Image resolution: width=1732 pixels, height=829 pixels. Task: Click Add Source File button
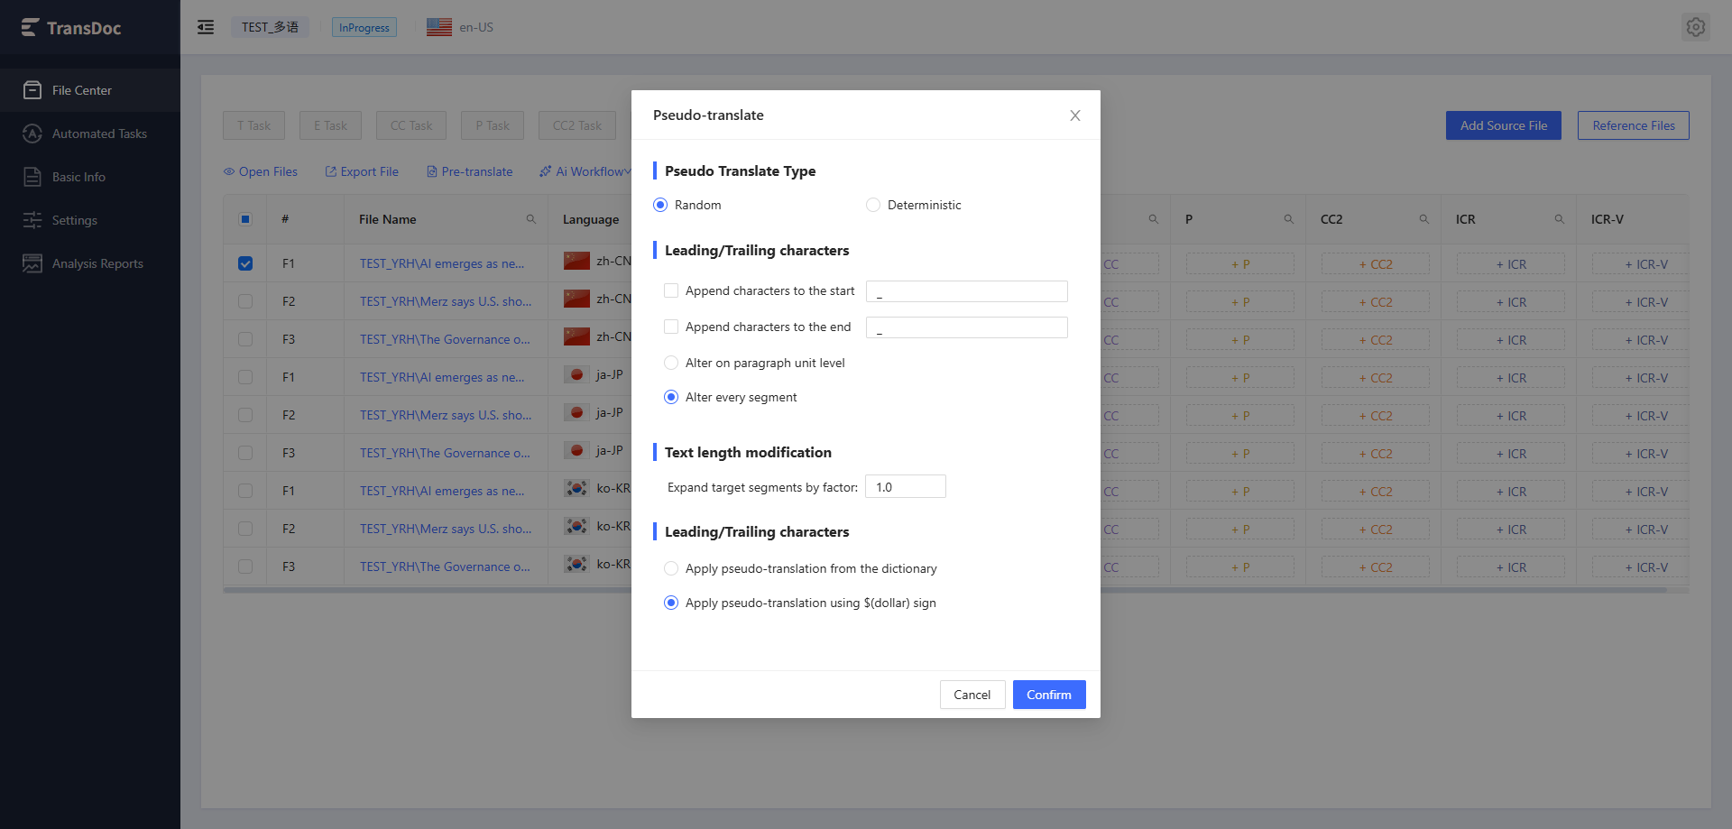click(1504, 125)
